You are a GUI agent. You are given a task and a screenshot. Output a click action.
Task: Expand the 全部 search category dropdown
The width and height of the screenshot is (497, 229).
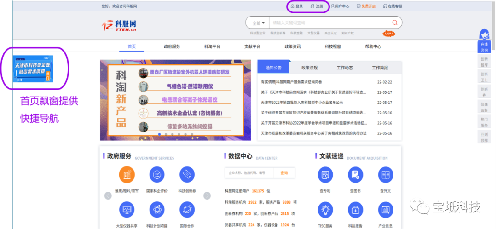point(258,23)
